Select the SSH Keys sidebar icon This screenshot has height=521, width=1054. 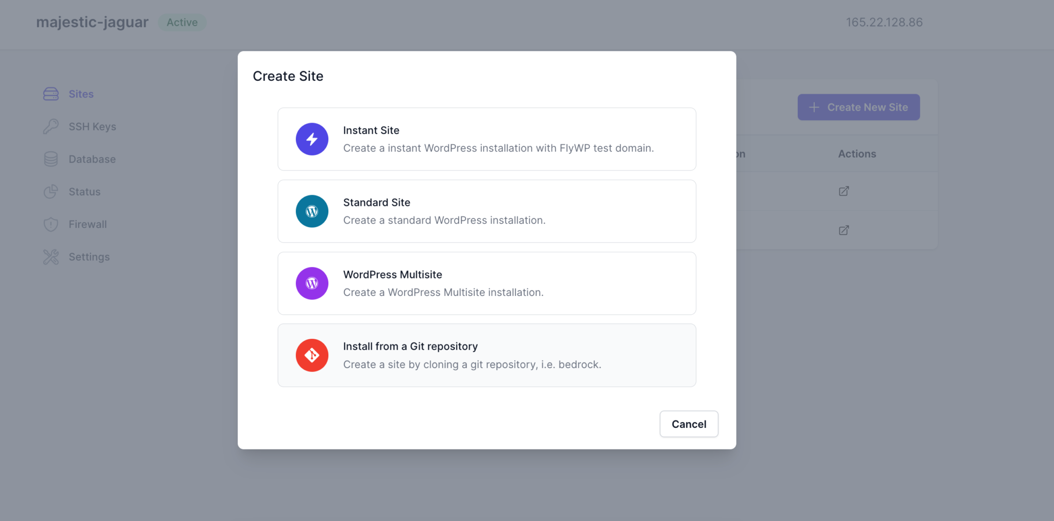point(50,126)
